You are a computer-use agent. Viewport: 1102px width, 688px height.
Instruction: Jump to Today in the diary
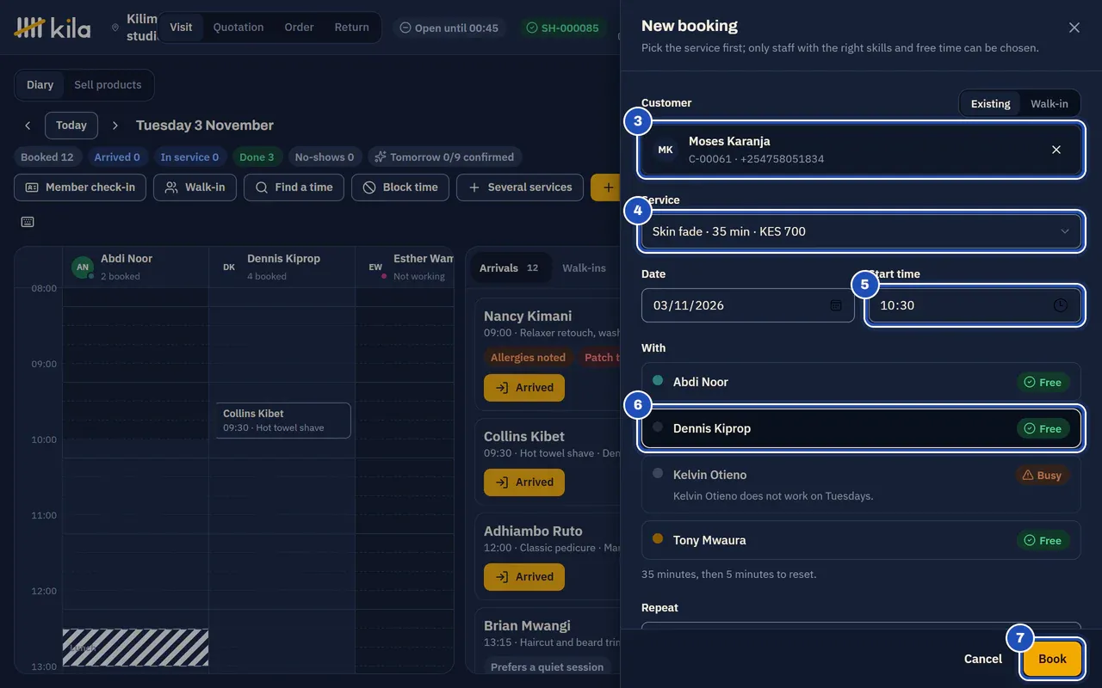pos(71,126)
